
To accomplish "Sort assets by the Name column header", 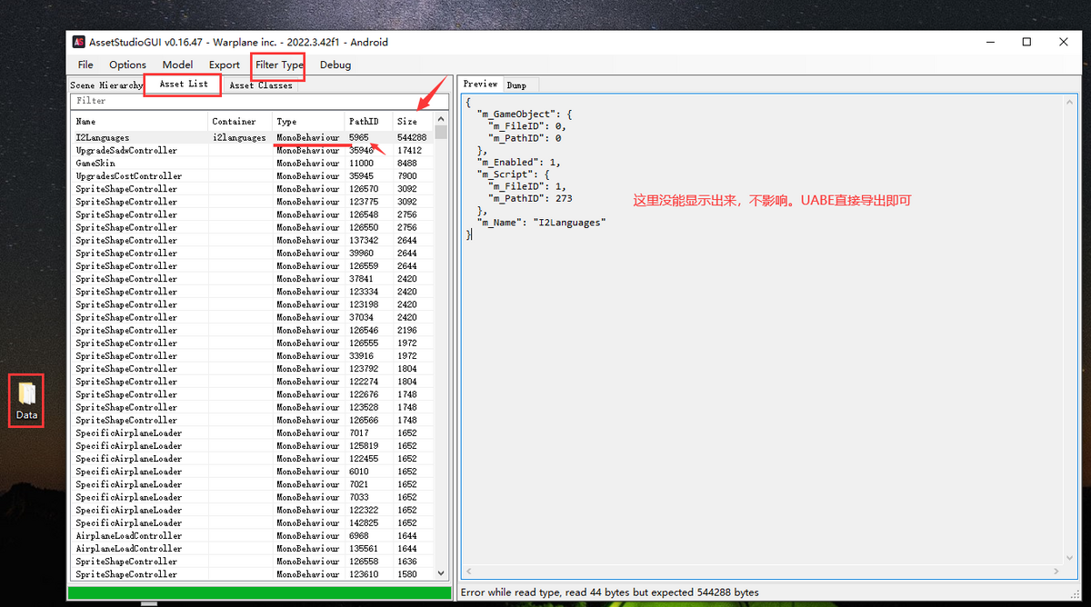I will (139, 121).
